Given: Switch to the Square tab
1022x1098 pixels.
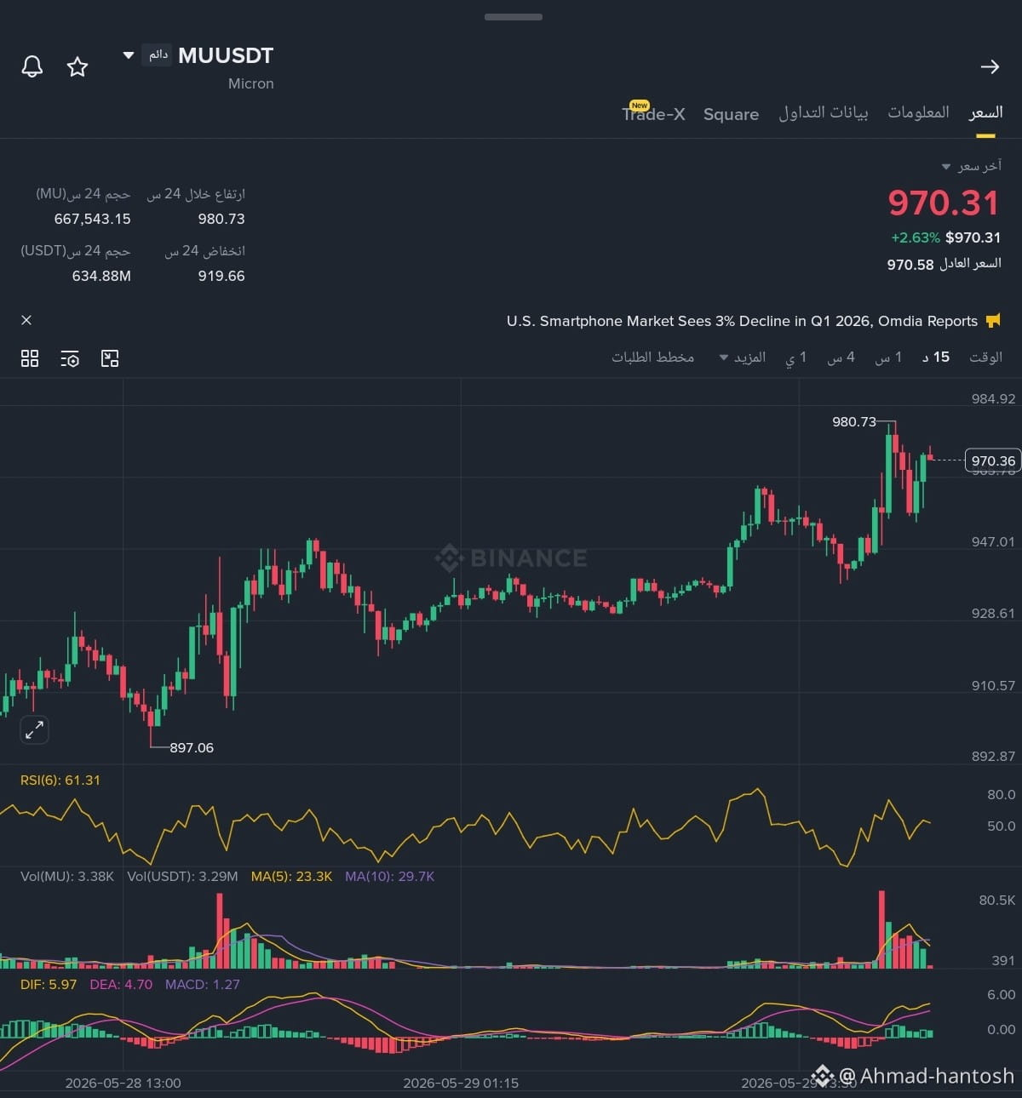Looking at the screenshot, I should point(731,114).
